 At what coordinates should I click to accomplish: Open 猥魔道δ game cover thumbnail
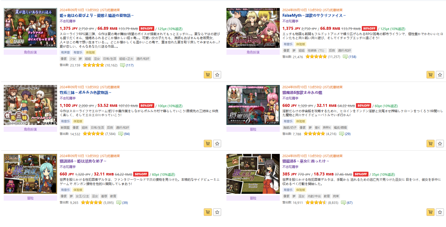[x=253, y=105]
